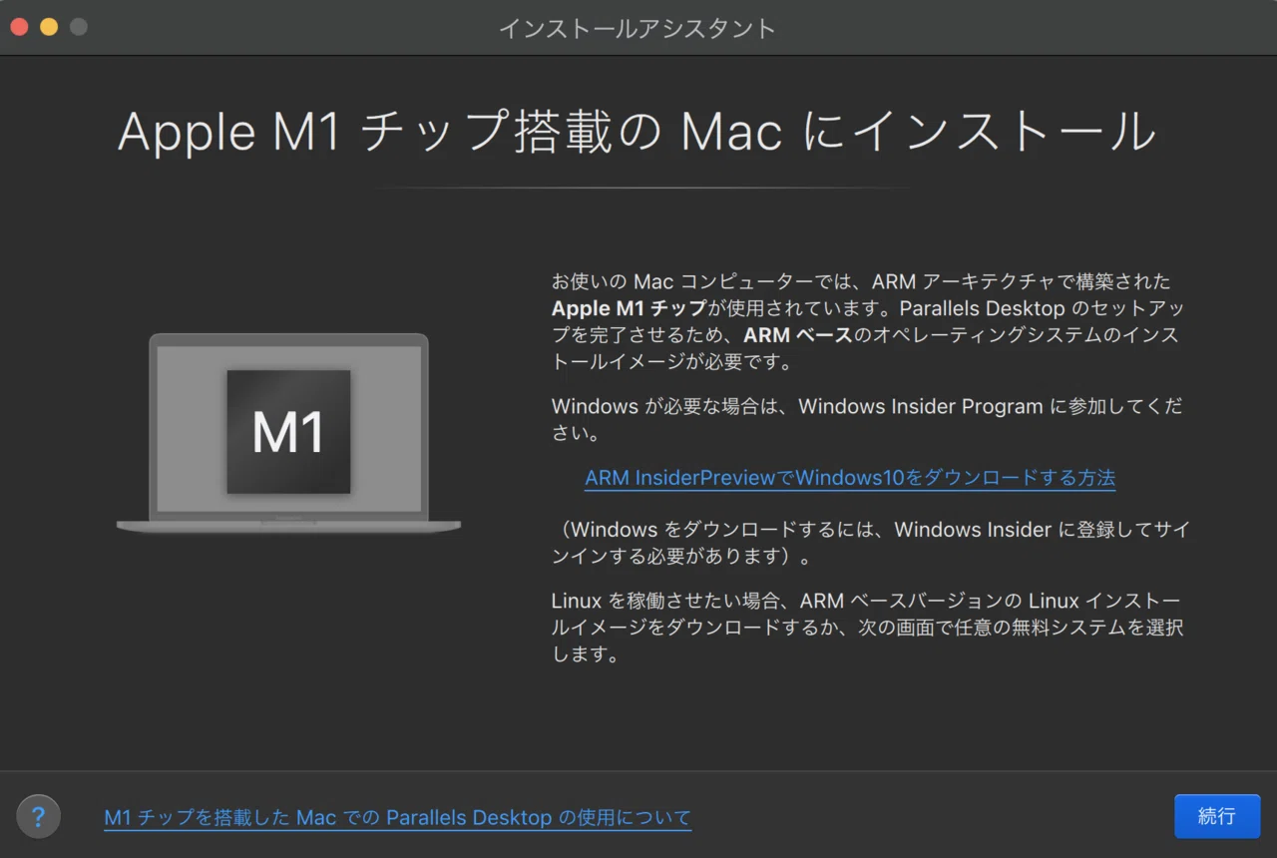Click the paragraph mentioning Windows Insider Program

(x=867, y=420)
